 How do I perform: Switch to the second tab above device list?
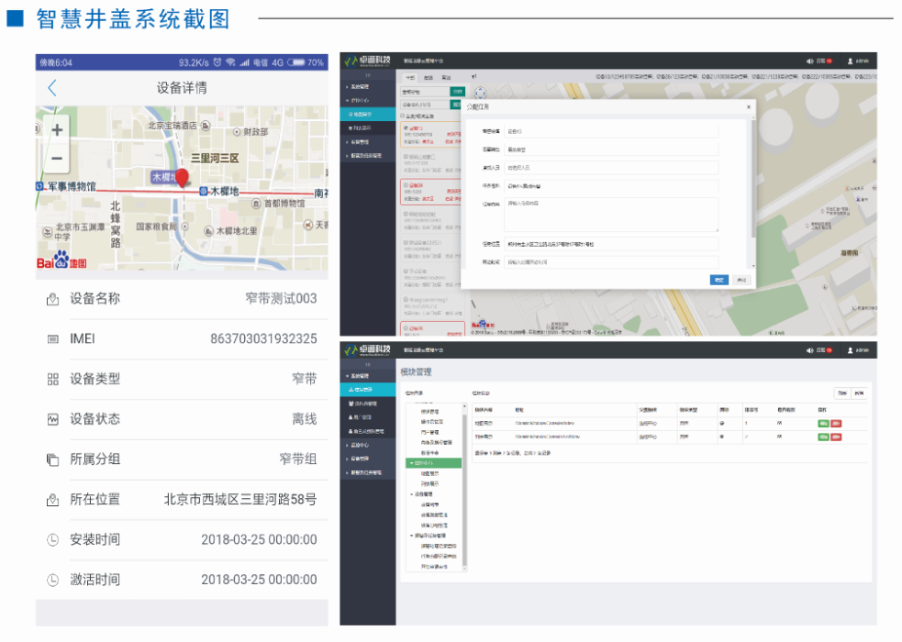coord(428,78)
